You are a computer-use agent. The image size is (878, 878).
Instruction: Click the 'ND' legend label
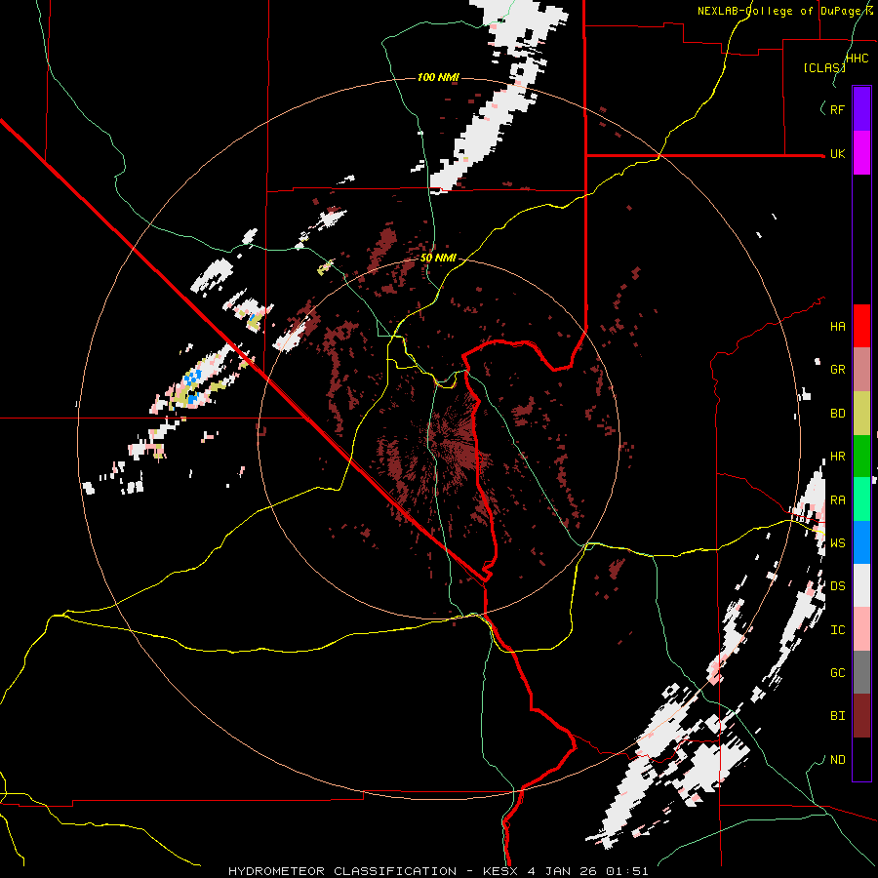tap(837, 760)
